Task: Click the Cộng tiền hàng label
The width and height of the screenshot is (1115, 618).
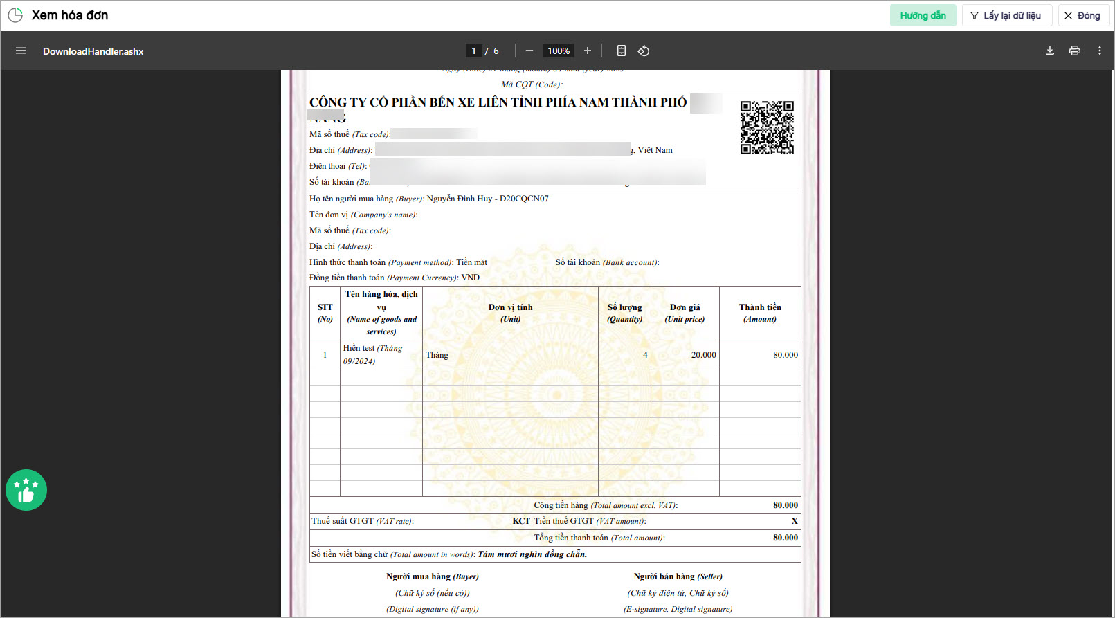Action: 606,505
